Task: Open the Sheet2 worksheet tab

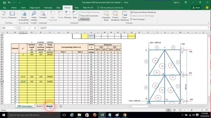Action: pos(49,106)
